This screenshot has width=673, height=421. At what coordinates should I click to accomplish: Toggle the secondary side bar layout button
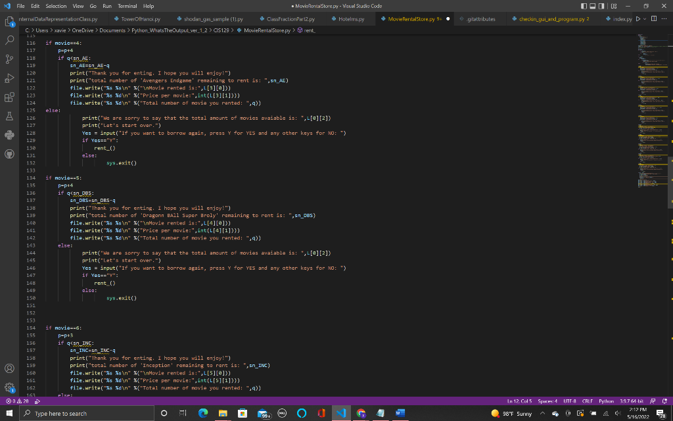[601, 6]
